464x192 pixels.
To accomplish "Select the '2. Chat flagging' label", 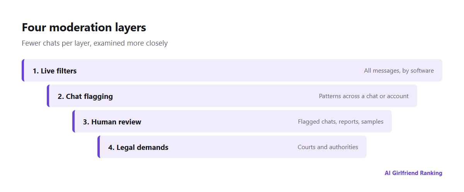I will [x=85, y=97].
